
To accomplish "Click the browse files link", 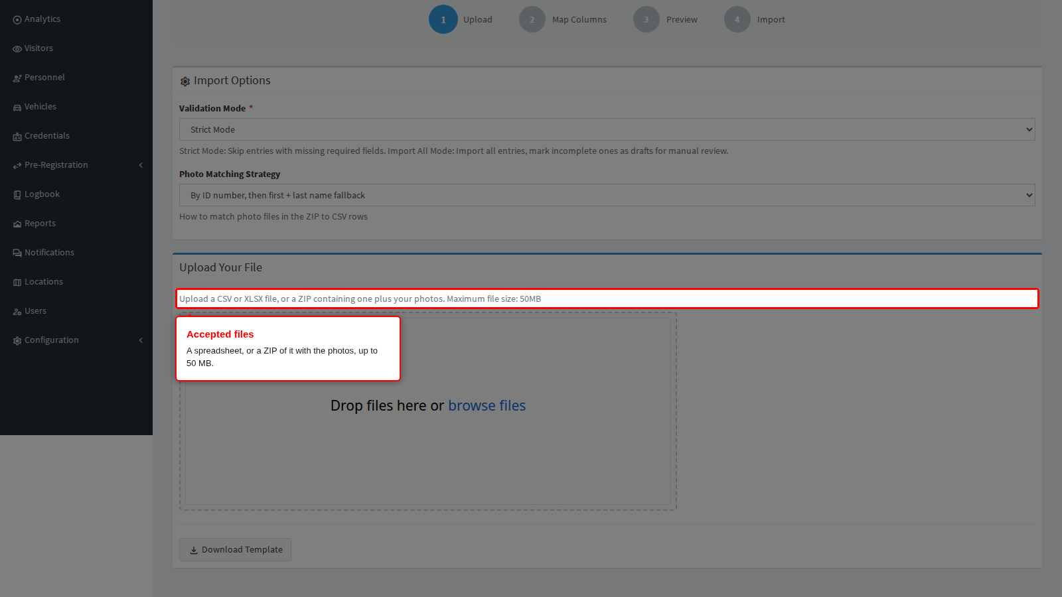I will click(x=487, y=406).
